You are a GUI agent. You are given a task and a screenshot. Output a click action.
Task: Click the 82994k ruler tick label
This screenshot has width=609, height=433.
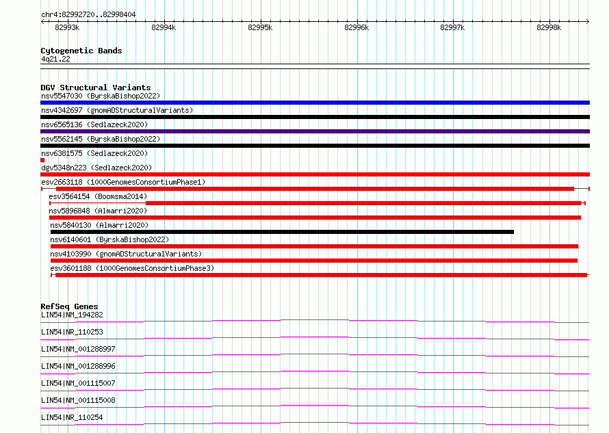(x=164, y=27)
